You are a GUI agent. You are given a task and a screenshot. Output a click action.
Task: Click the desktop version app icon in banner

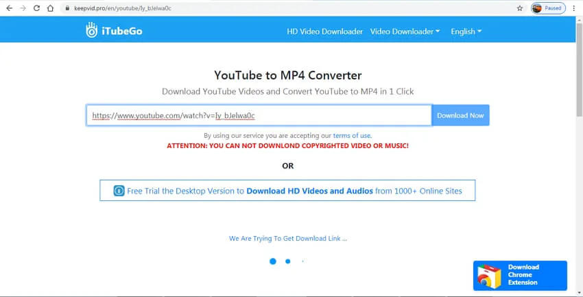point(119,191)
